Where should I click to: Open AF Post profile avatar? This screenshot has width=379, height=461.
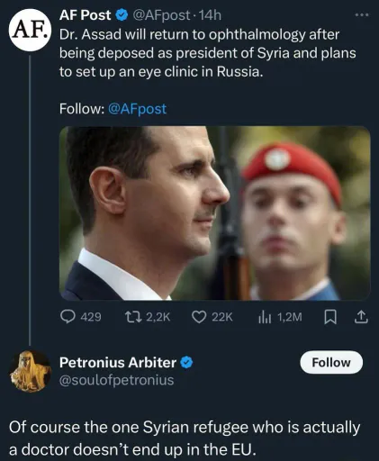click(30, 30)
